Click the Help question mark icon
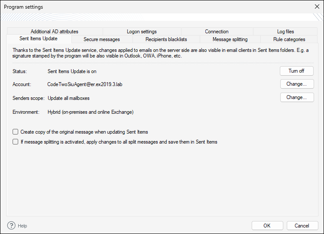The height and width of the screenshot is (234, 324). click(11, 225)
